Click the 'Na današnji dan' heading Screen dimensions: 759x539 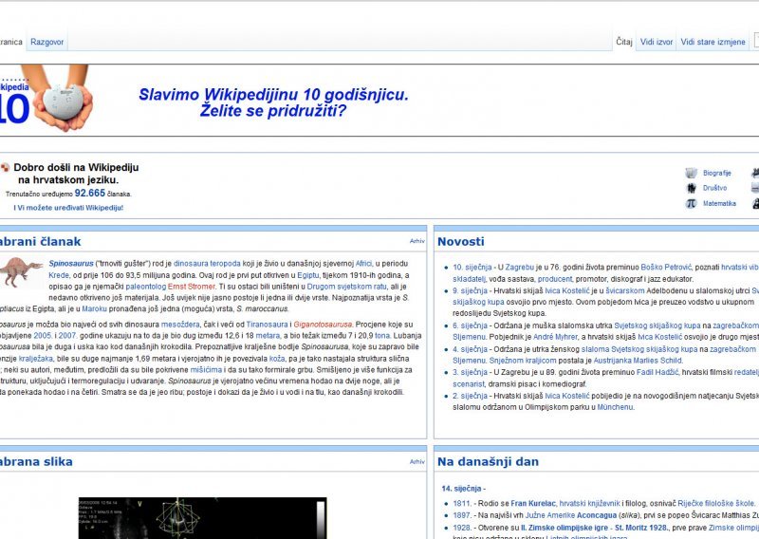pyautogui.click(x=488, y=461)
